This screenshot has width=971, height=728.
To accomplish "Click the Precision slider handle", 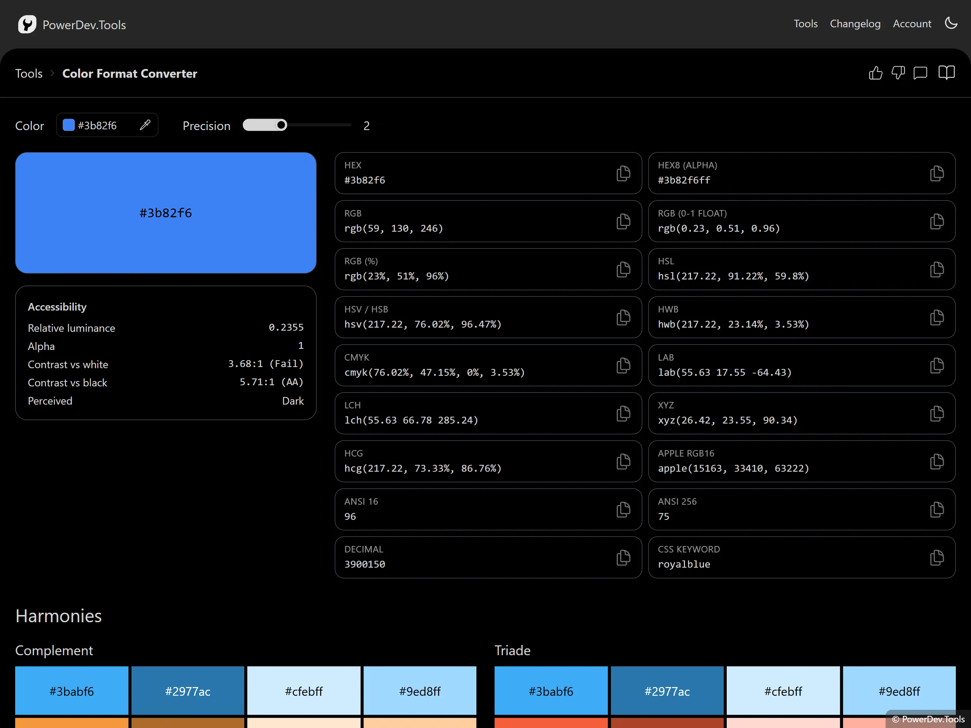I will click(x=281, y=125).
